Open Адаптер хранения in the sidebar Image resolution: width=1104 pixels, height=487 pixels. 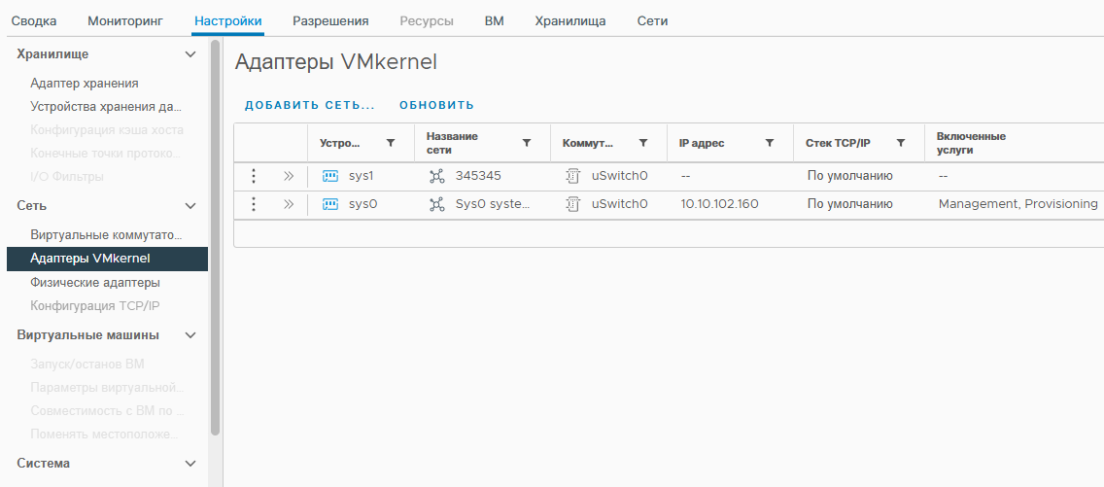pyautogui.click(x=85, y=83)
